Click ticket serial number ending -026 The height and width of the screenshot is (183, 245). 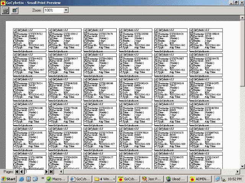click(72, 144)
